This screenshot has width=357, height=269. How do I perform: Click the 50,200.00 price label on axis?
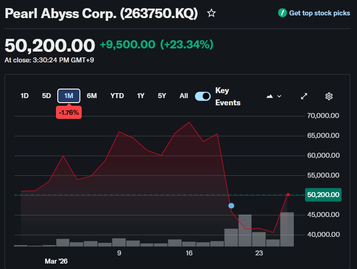323,195
